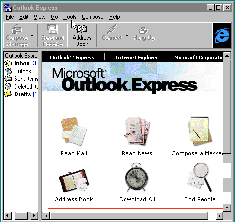This screenshot has width=235, height=222.
Task: Click the Inbox folder icon
Action: click(8, 63)
